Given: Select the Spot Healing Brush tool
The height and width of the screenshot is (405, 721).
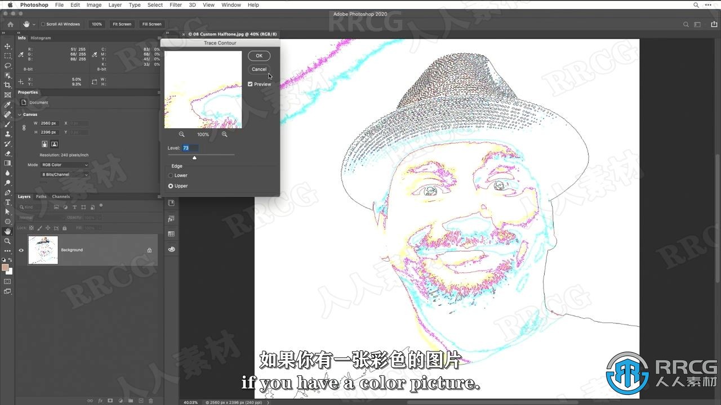Looking at the screenshot, I should pos(7,114).
